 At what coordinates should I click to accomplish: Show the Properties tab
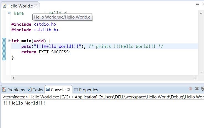click(86, 90)
